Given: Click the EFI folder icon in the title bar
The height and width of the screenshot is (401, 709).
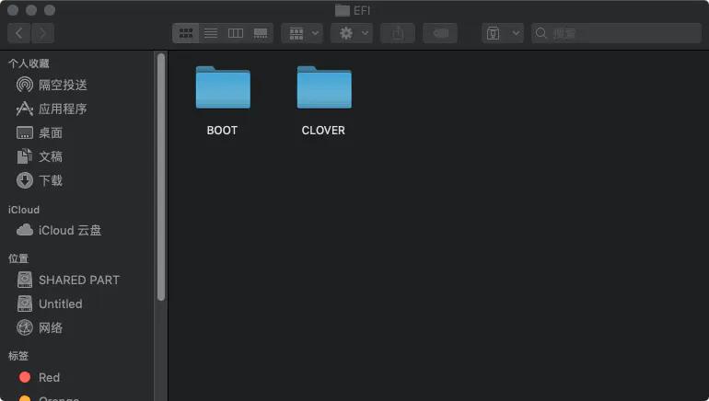Looking at the screenshot, I should (343, 10).
